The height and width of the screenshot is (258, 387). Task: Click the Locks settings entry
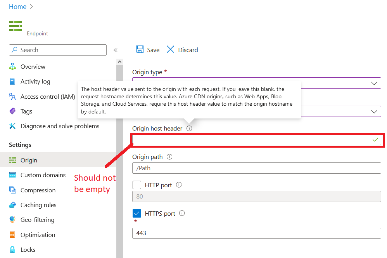point(27,249)
